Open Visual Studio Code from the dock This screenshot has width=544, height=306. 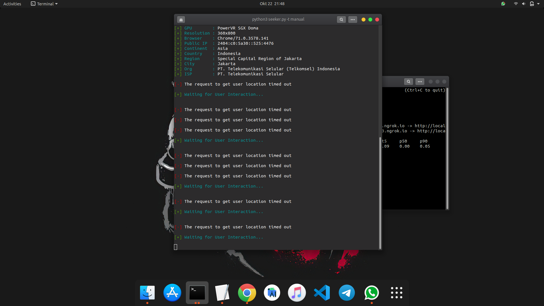pos(322,293)
